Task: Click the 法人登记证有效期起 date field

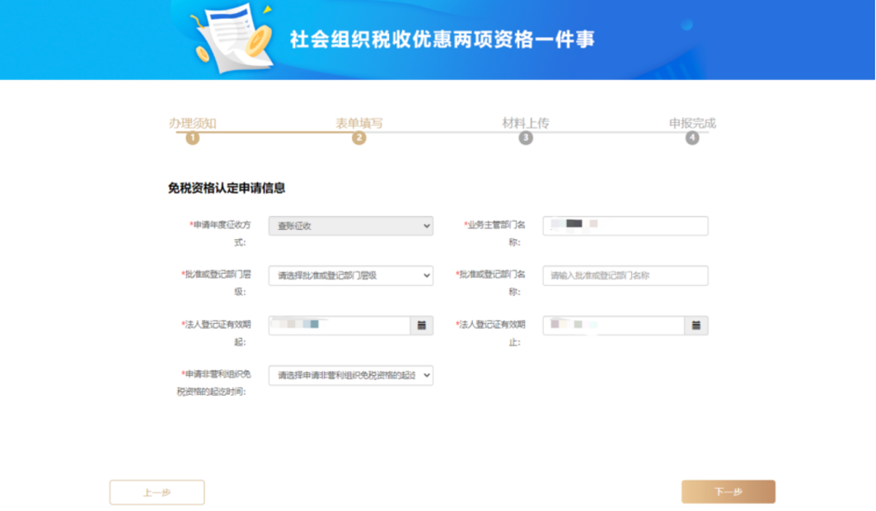Action: [x=339, y=326]
